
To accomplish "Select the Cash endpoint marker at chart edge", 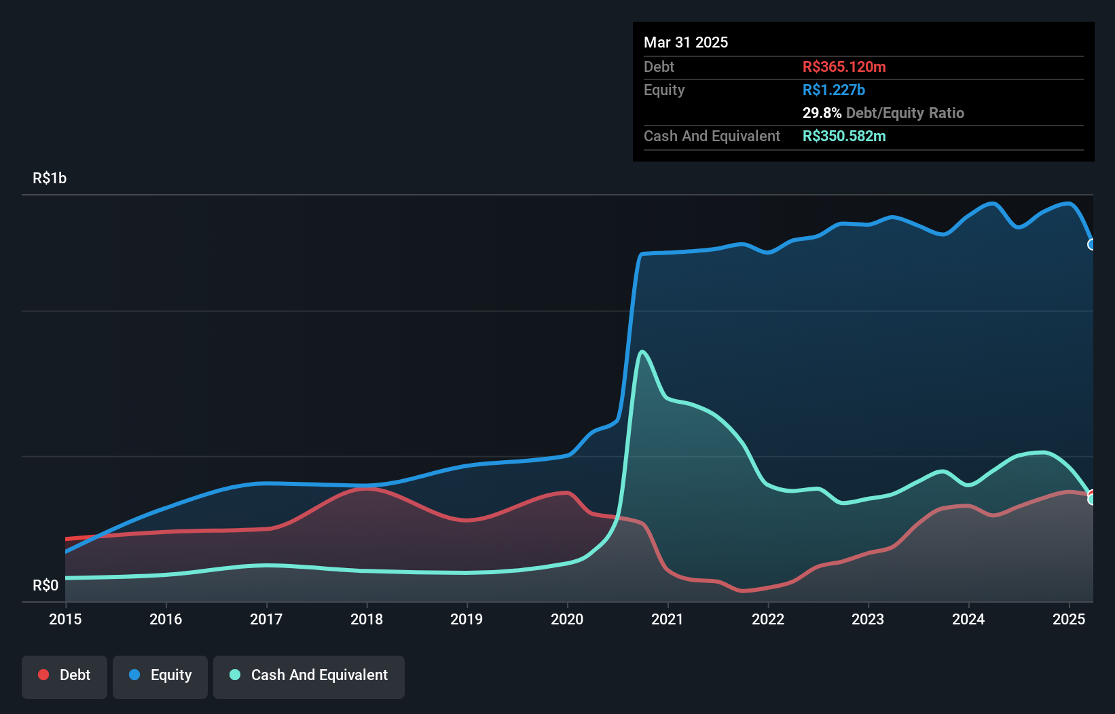I will pyautogui.click(x=1092, y=500).
